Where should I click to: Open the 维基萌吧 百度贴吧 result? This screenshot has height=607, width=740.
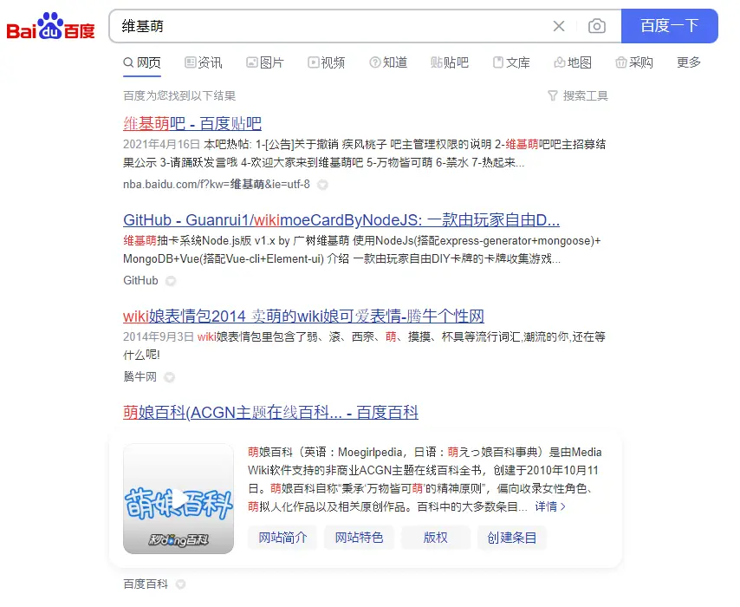192,123
